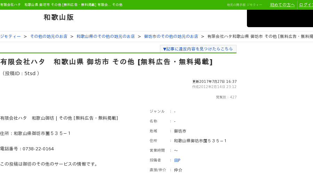The width and height of the screenshot is (313, 174).
Task: Go to その他の地元のお店 breadcrumb
Action: (x=49, y=36)
